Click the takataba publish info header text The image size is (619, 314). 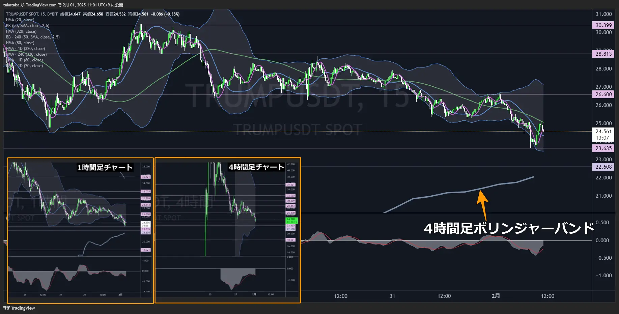click(63, 5)
